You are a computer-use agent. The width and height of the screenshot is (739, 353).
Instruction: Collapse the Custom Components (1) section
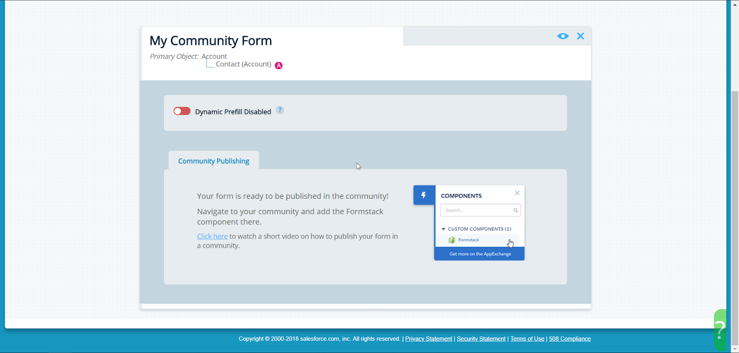point(443,229)
